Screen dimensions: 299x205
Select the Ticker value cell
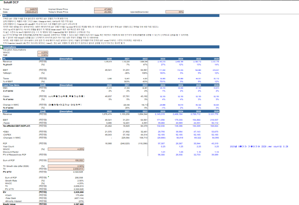(31, 9)
